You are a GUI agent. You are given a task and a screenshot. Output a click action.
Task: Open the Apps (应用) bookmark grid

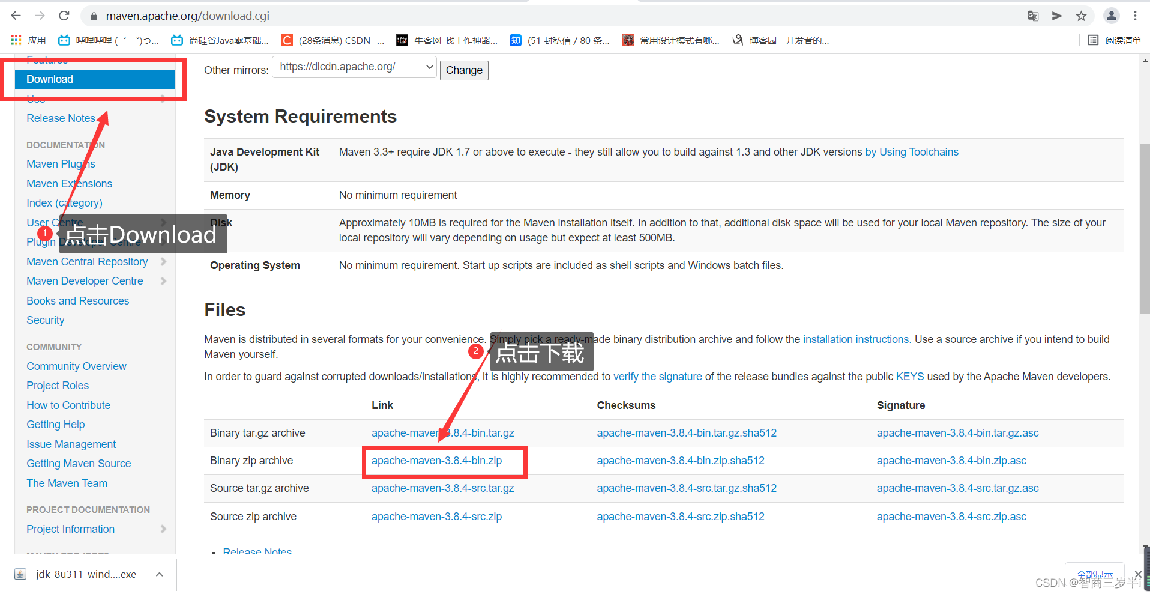coord(28,40)
